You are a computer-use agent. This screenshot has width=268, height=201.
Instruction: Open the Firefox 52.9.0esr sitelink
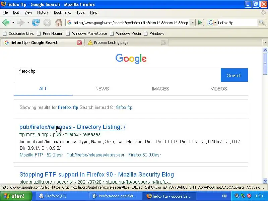coord(145,155)
